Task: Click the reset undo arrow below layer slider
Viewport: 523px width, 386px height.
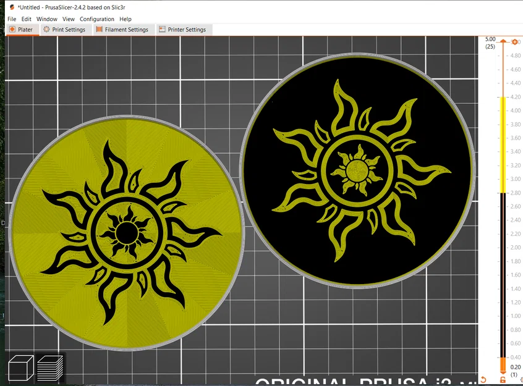Action: (x=483, y=380)
